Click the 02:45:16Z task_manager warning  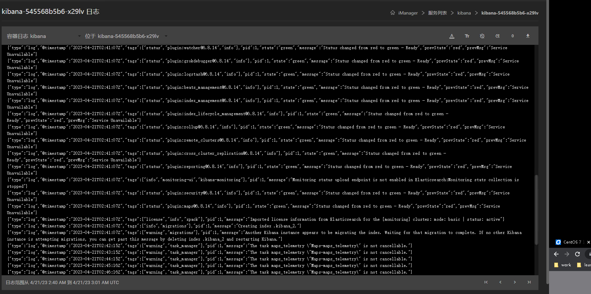(210, 265)
